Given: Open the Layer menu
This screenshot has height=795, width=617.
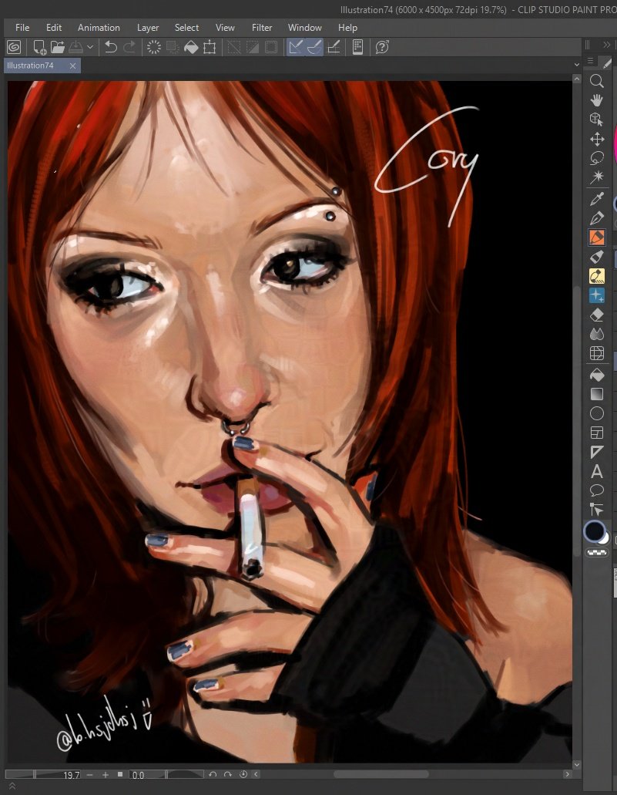Looking at the screenshot, I should (148, 28).
